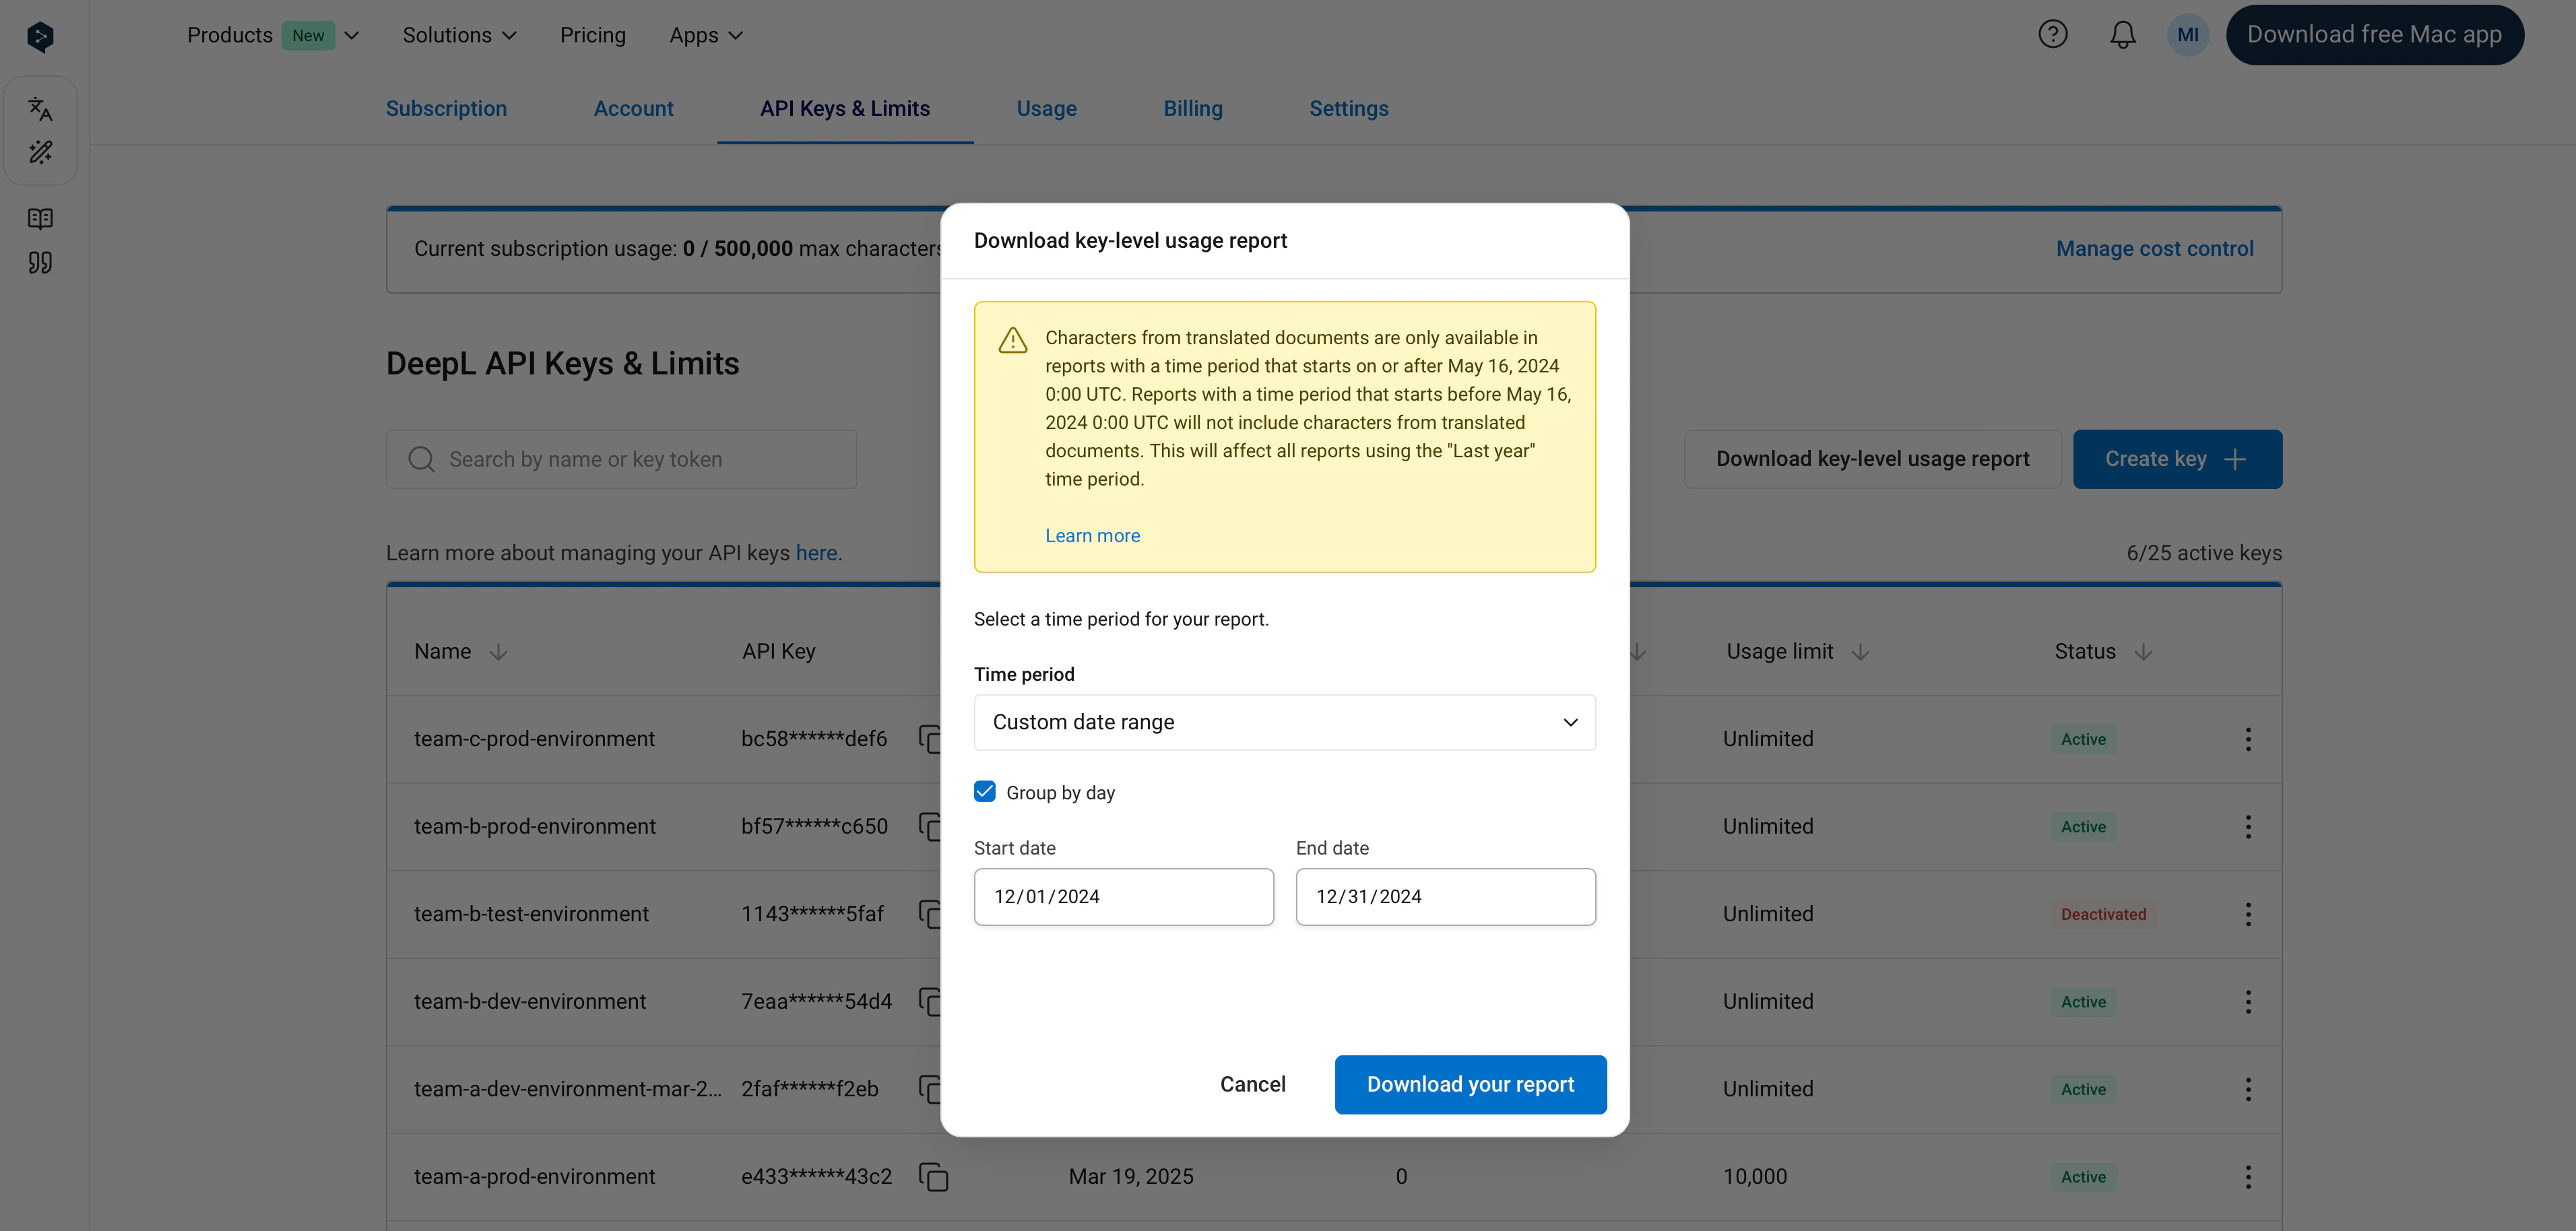
Task: Cancel the usage report dialog
Action: point(1252,1084)
